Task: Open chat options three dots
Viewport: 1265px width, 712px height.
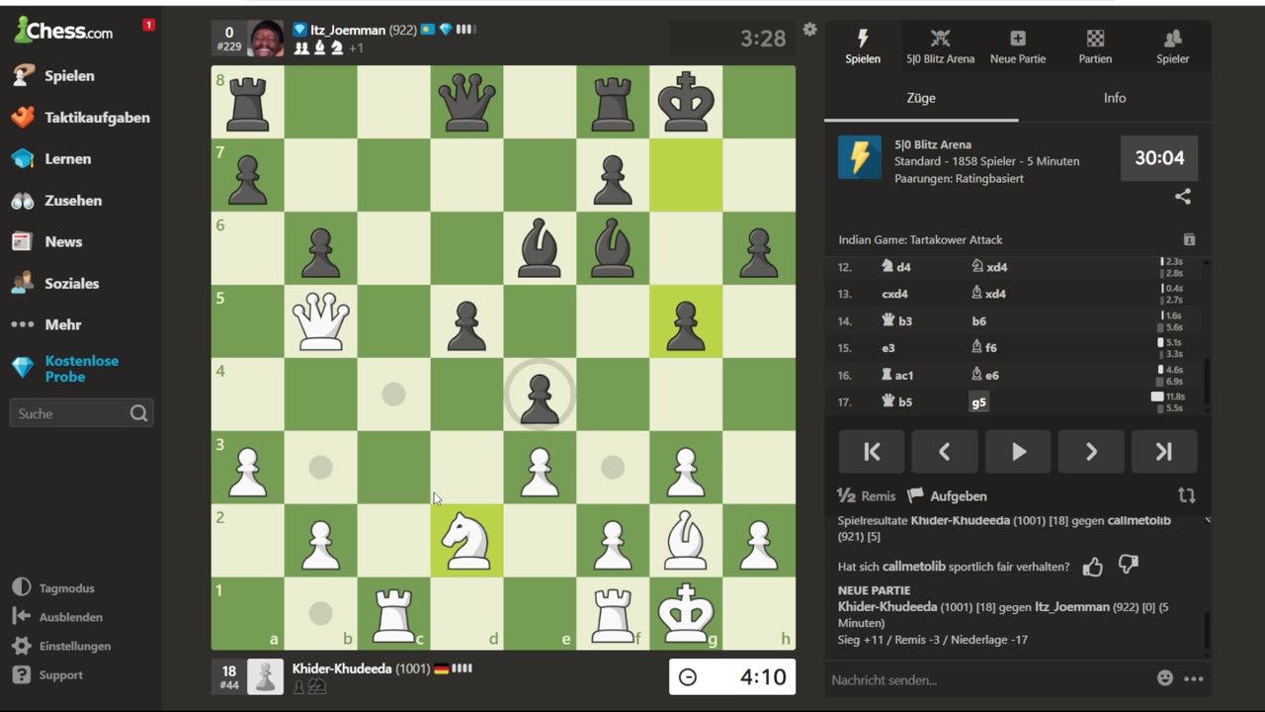Action: [x=1194, y=679]
